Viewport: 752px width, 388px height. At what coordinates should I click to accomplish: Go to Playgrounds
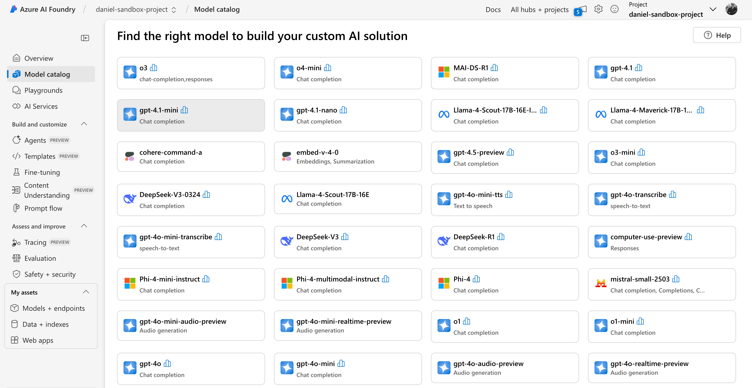tap(51, 90)
